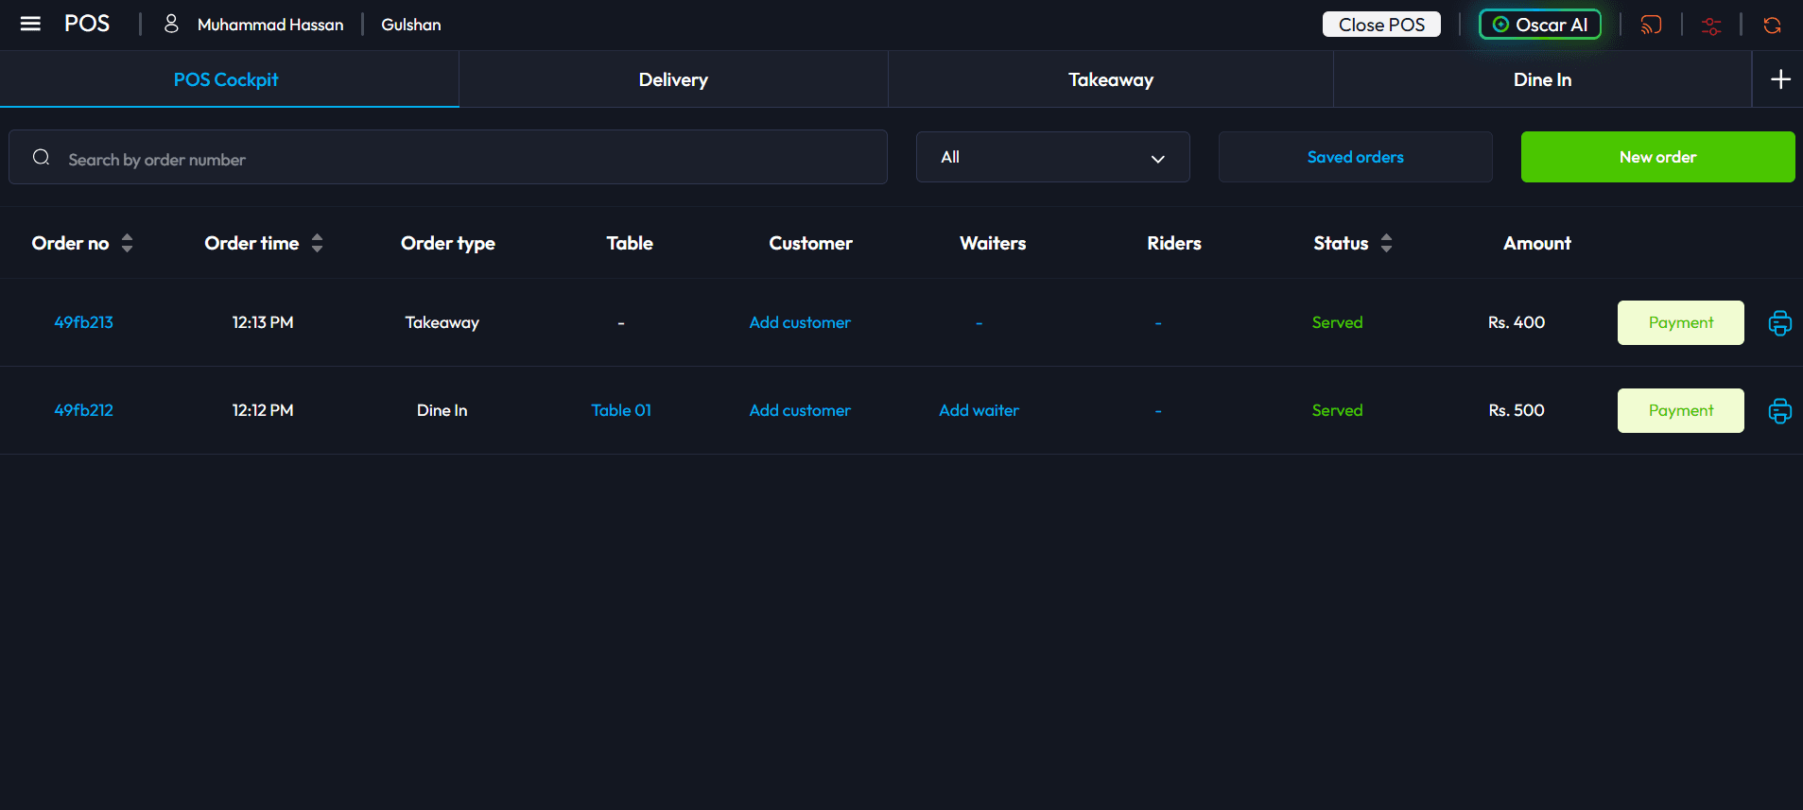Focus the Search by order number field
Image resolution: width=1803 pixels, height=810 pixels.
coord(448,157)
